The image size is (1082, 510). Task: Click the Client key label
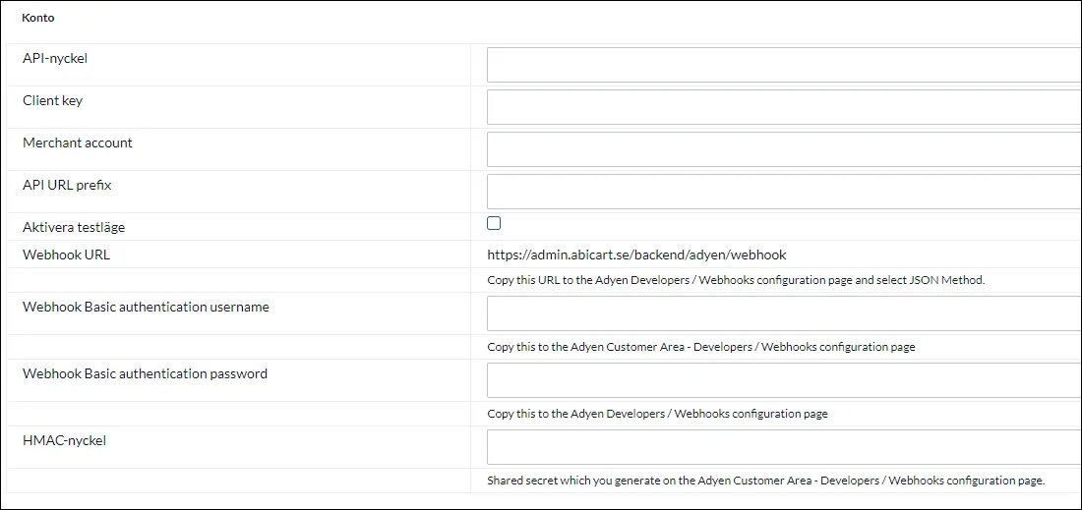click(x=52, y=100)
